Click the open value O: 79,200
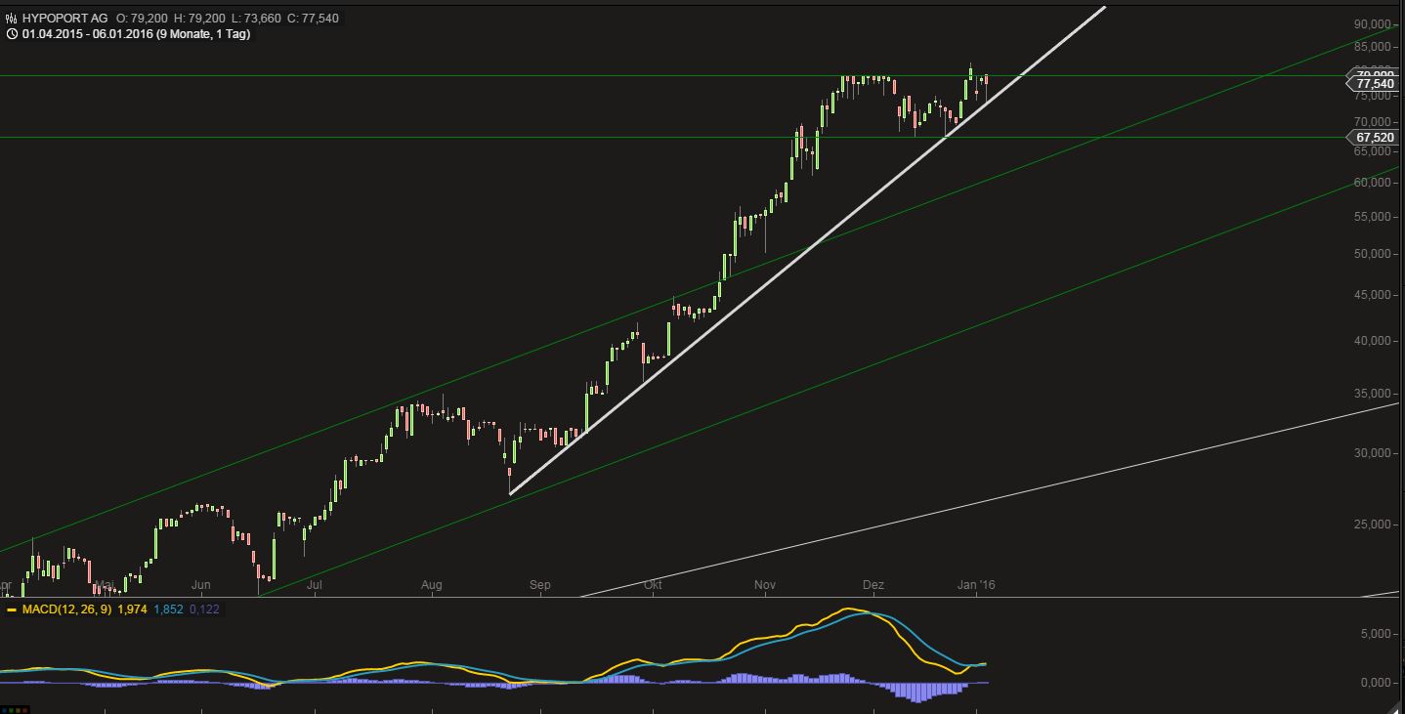This screenshot has width=1405, height=714. click(x=144, y=19)
